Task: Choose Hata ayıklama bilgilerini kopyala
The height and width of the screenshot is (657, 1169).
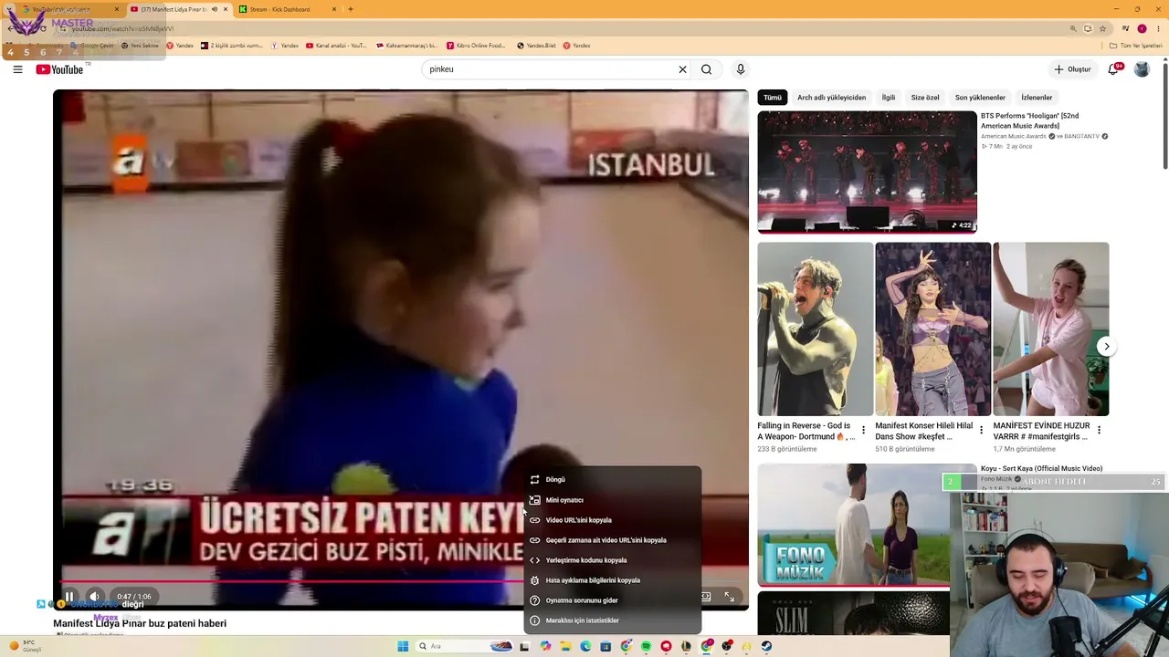Action: tap(613, 580)
